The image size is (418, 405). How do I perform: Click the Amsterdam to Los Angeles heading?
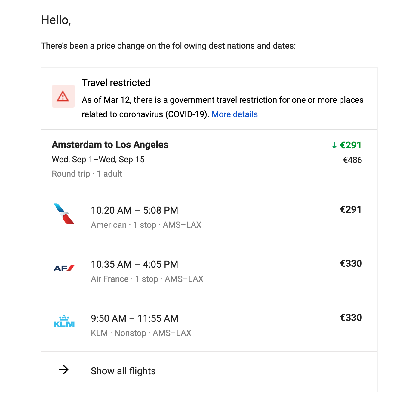click(x=110, y=145)
